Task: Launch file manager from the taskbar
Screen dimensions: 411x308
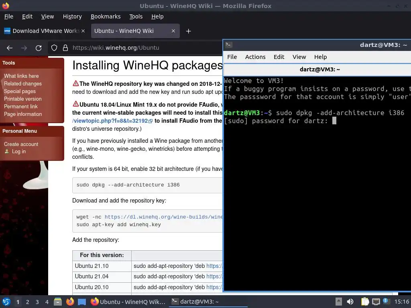Action: pyautogui.click(x=58, y=302)
